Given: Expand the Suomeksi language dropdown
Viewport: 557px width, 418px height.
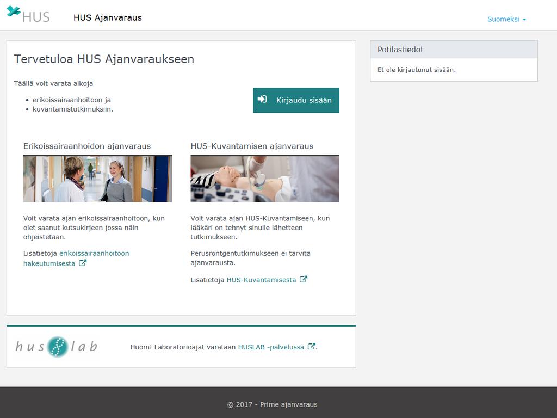Looking at the screenshot, I should (x=506, y=19).
